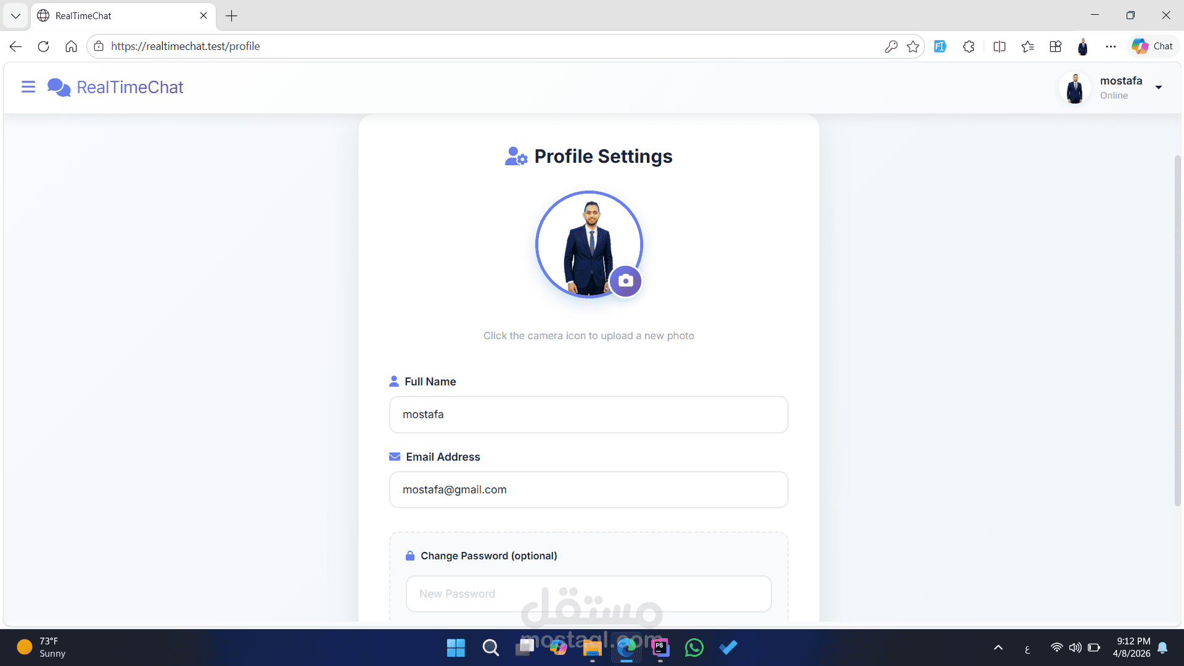Click the New Password field

(x=588, y=594)
